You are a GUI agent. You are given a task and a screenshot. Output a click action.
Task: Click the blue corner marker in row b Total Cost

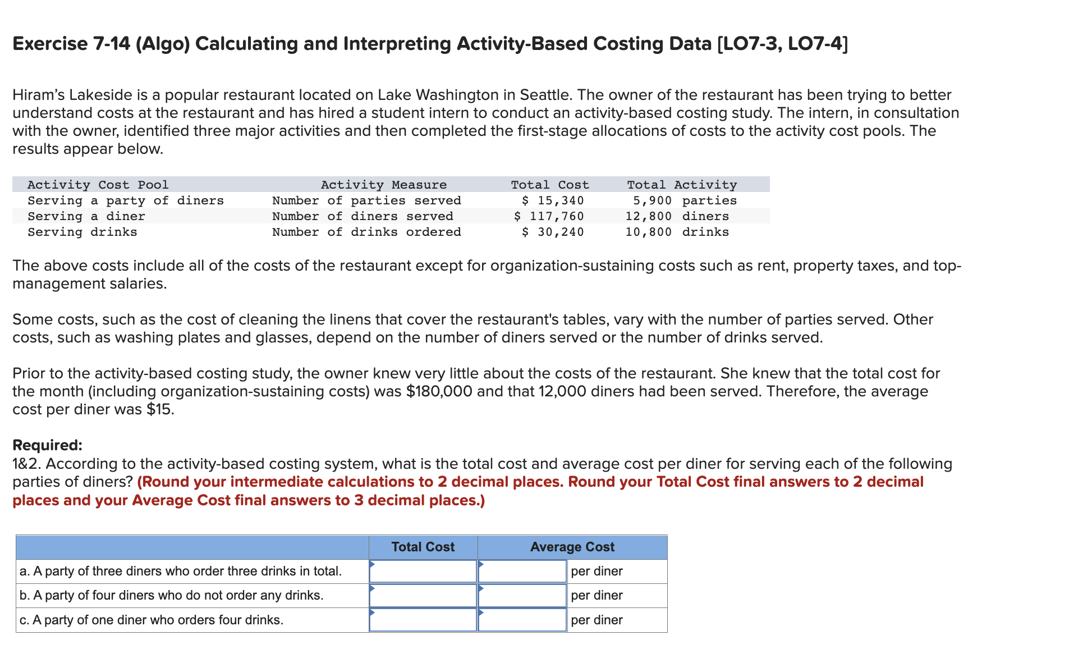(x=373, y=588)
